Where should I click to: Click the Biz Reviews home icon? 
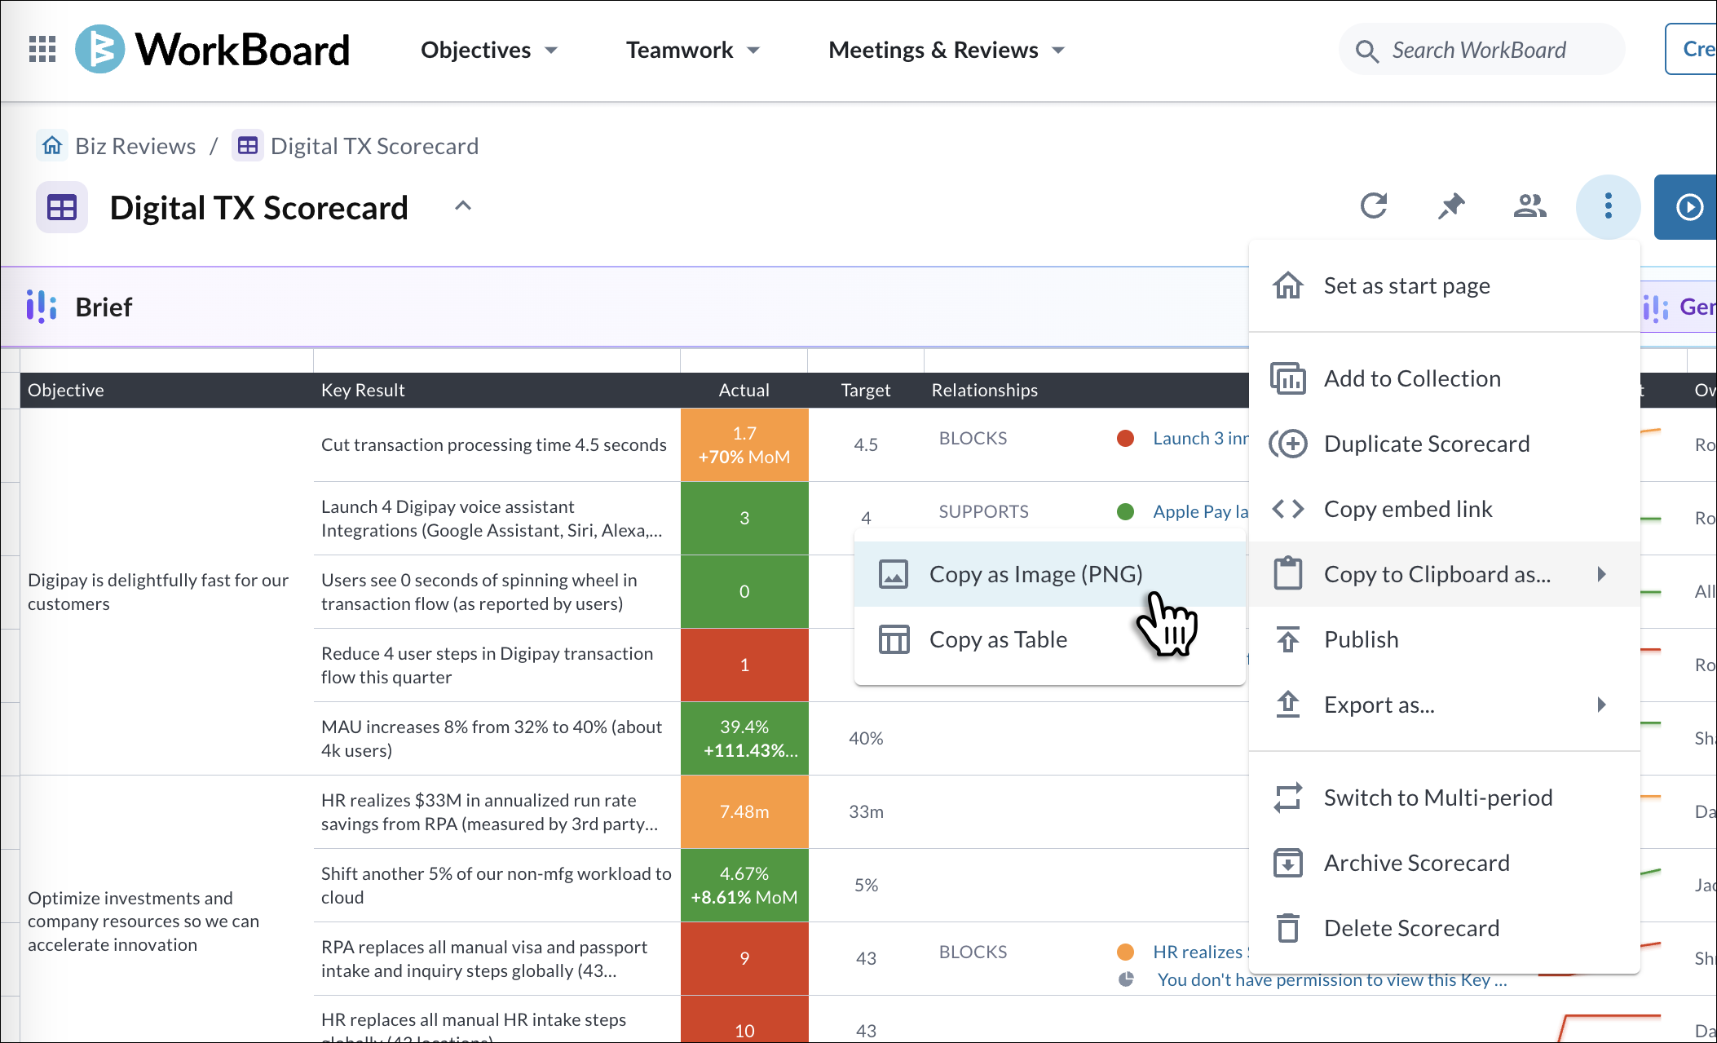(x=52, y=146)
